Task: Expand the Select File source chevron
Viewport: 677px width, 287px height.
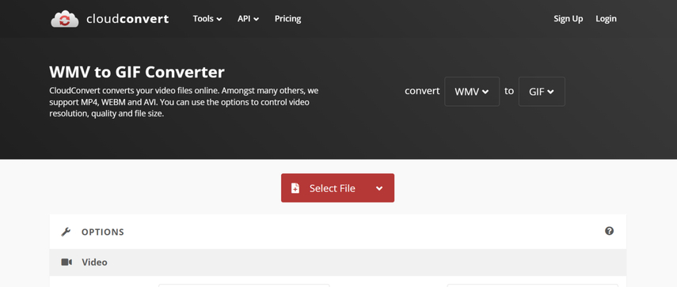Action: [x=379, y=188]
